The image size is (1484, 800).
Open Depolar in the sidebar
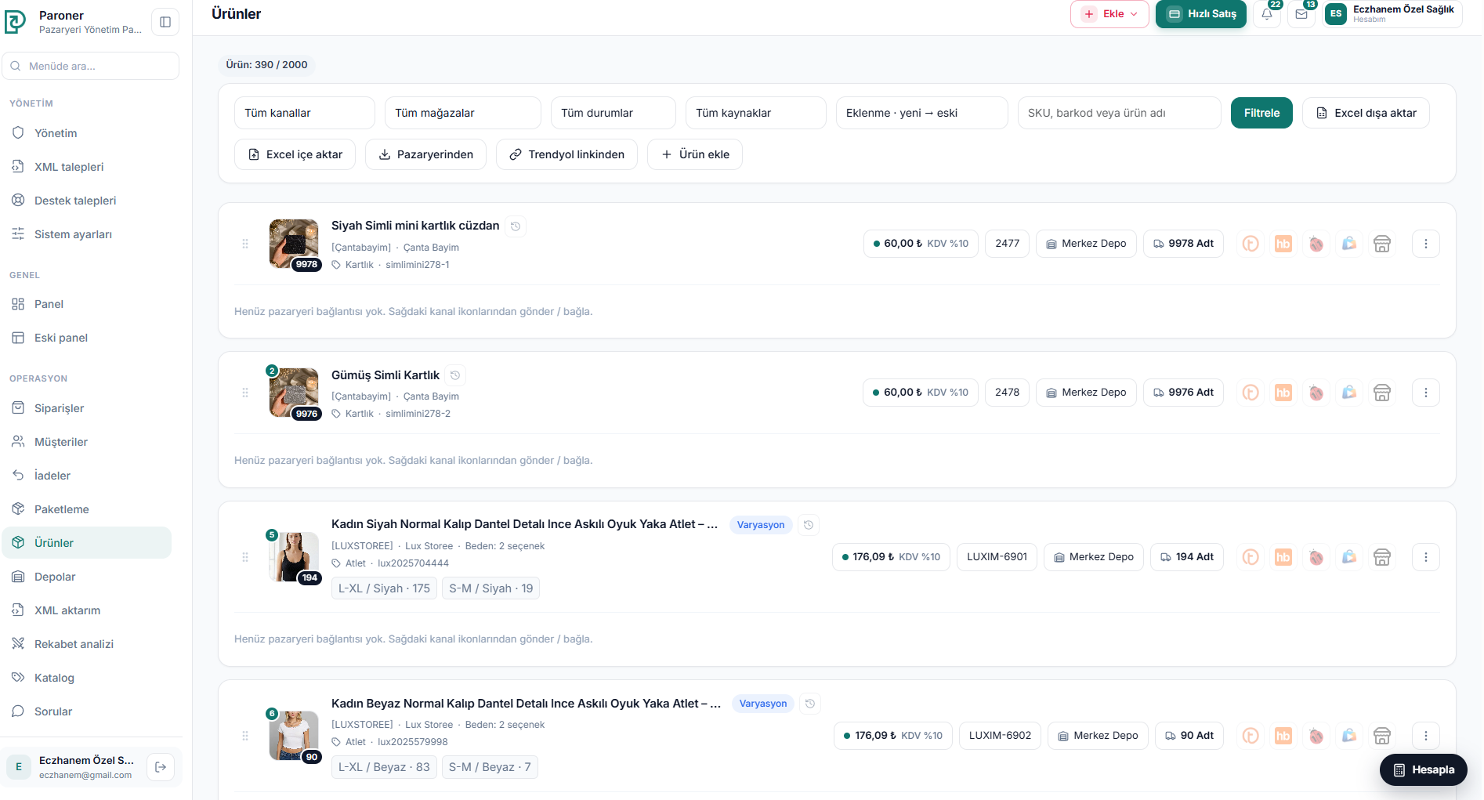[87, 577]
